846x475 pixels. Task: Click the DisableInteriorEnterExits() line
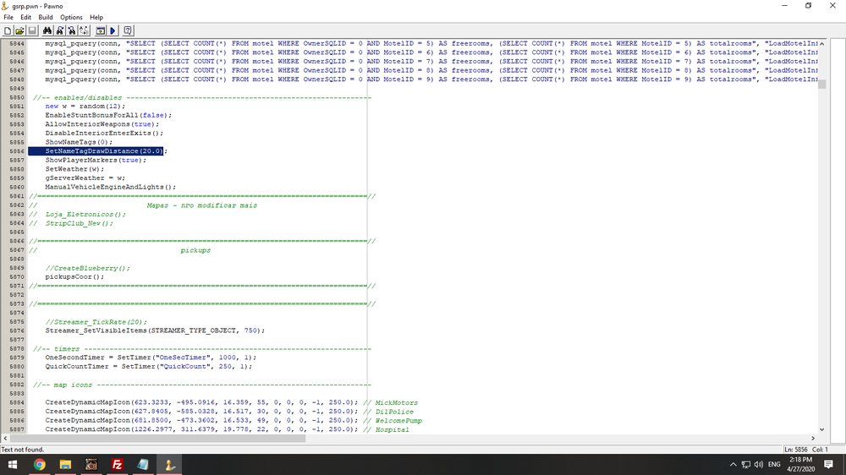104,134
